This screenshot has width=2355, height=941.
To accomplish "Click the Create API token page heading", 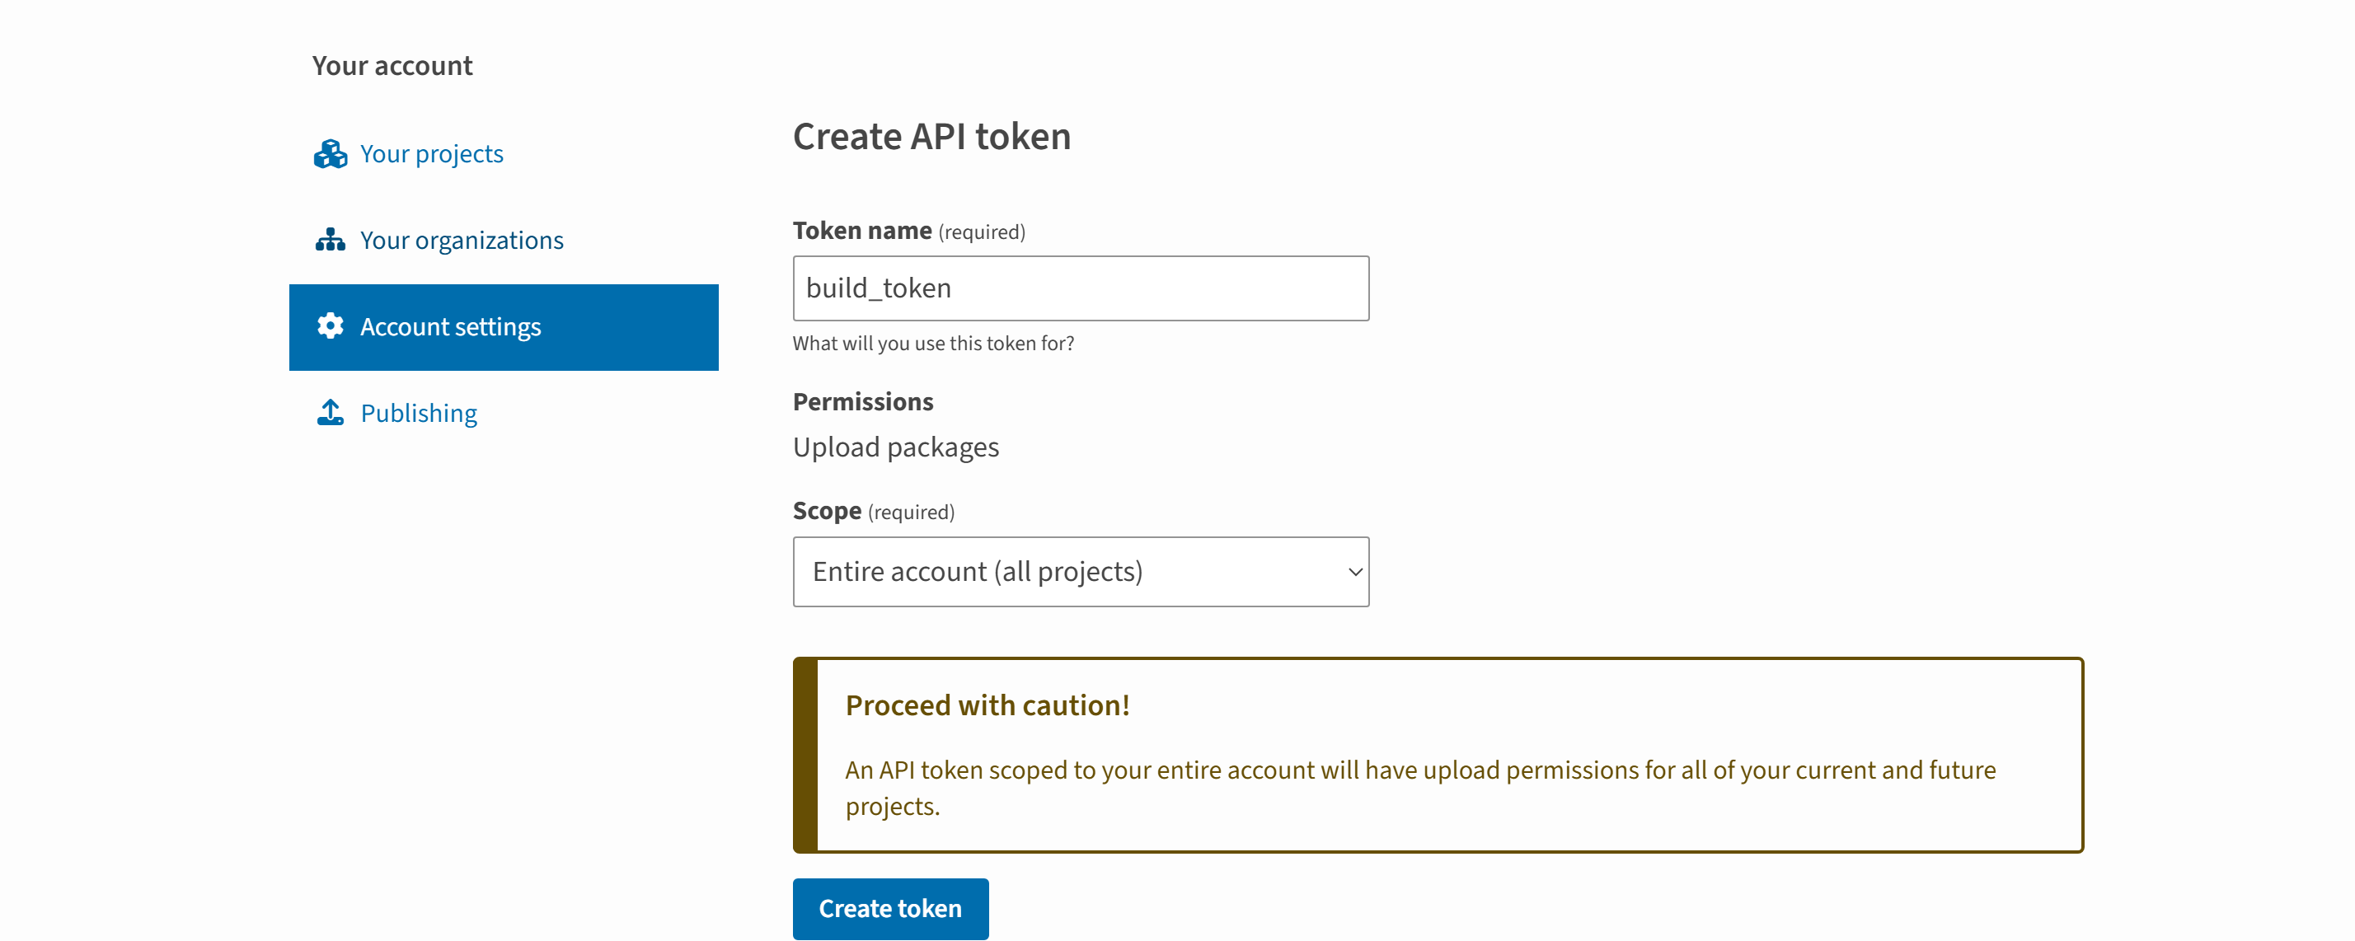I will [931, 137].
